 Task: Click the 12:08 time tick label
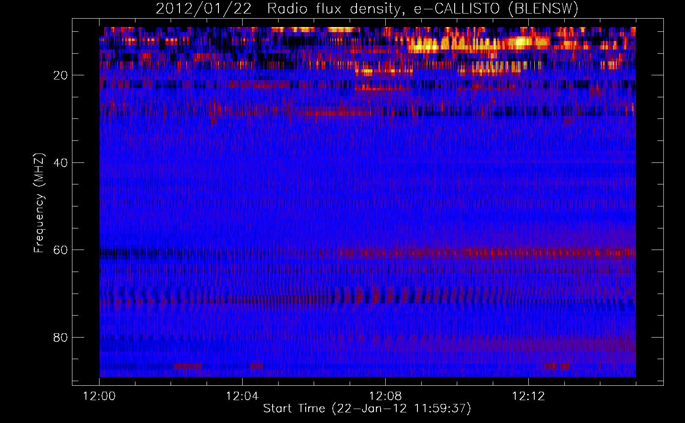[385, 396]
